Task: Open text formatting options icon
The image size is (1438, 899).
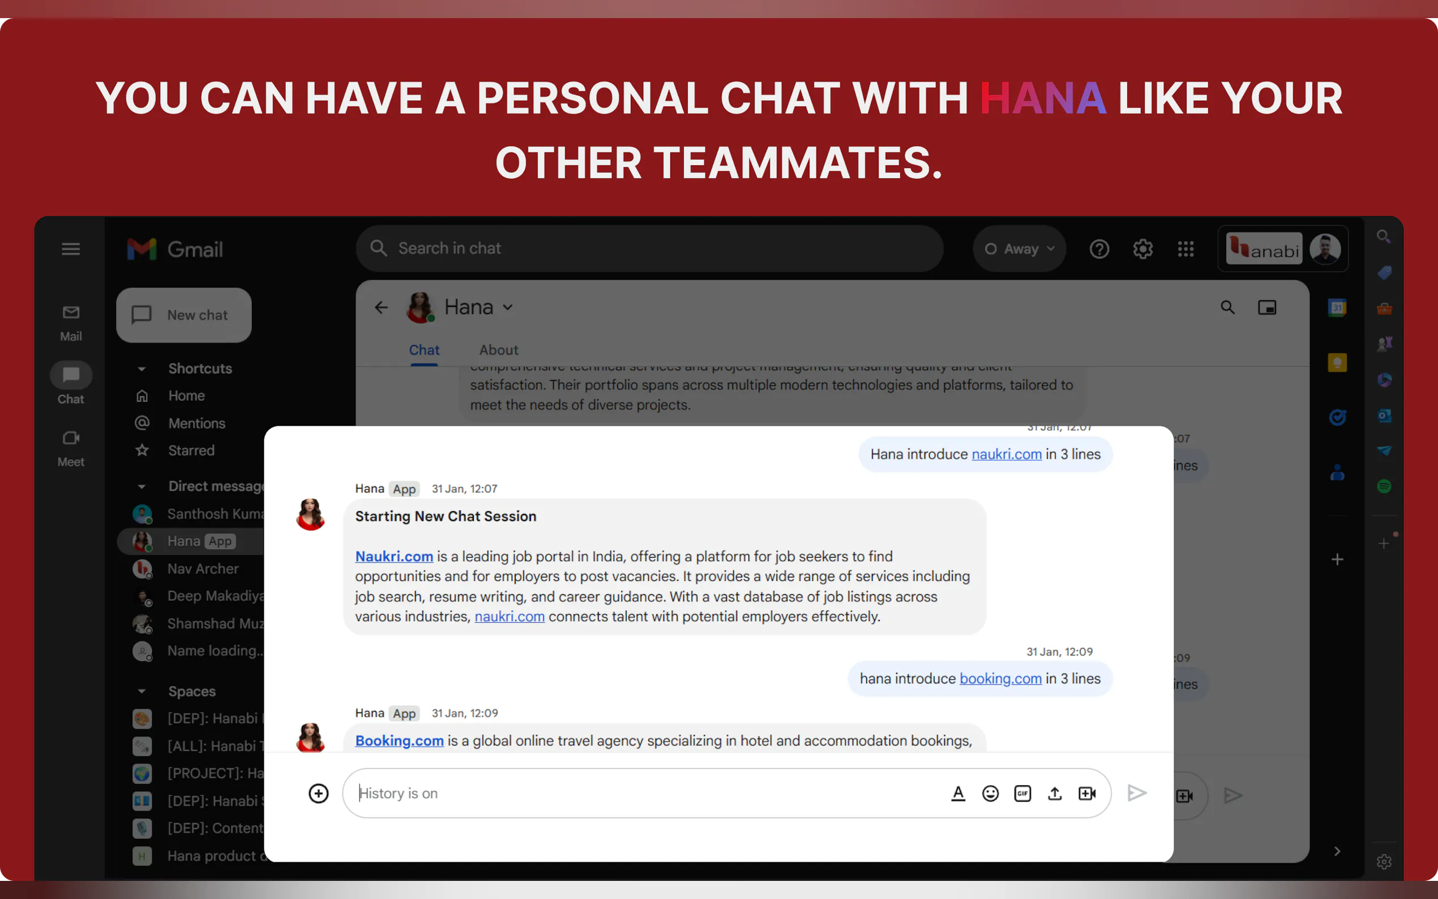Action: (x=958, y=793)
